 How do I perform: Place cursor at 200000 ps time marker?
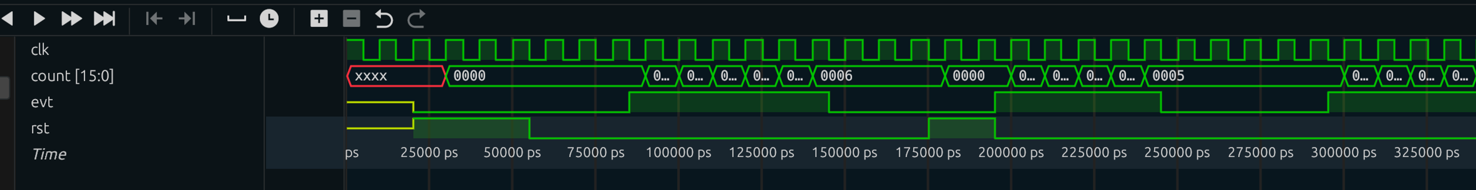1011,153
